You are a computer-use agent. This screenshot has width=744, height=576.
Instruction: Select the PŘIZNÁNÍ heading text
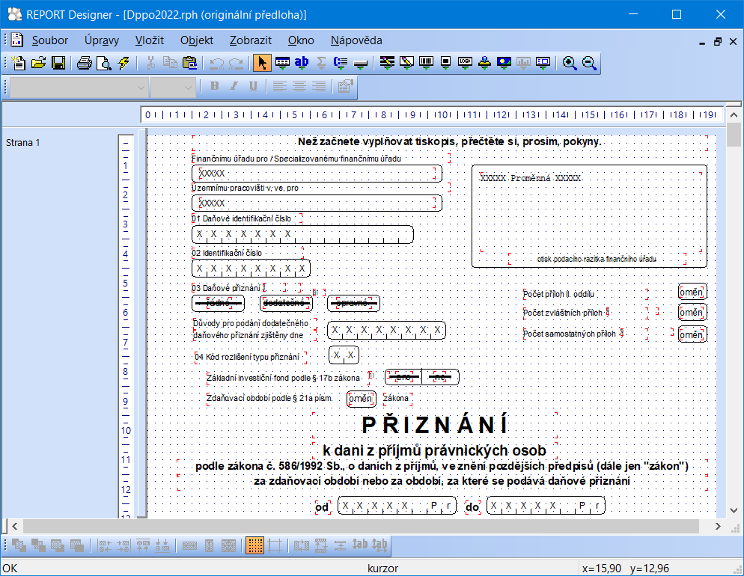click(435, 425)
